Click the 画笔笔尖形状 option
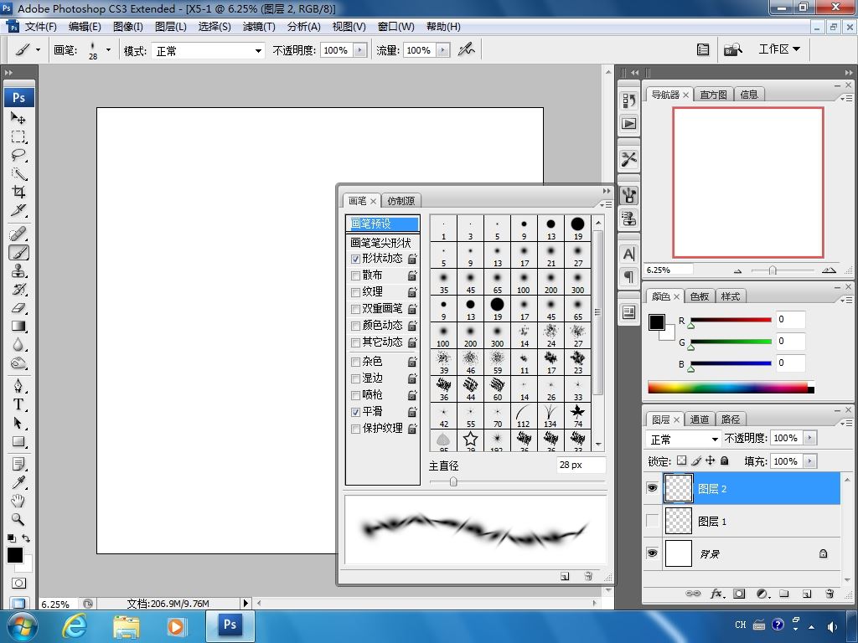858x643 pixels. [x=380, y=242]
